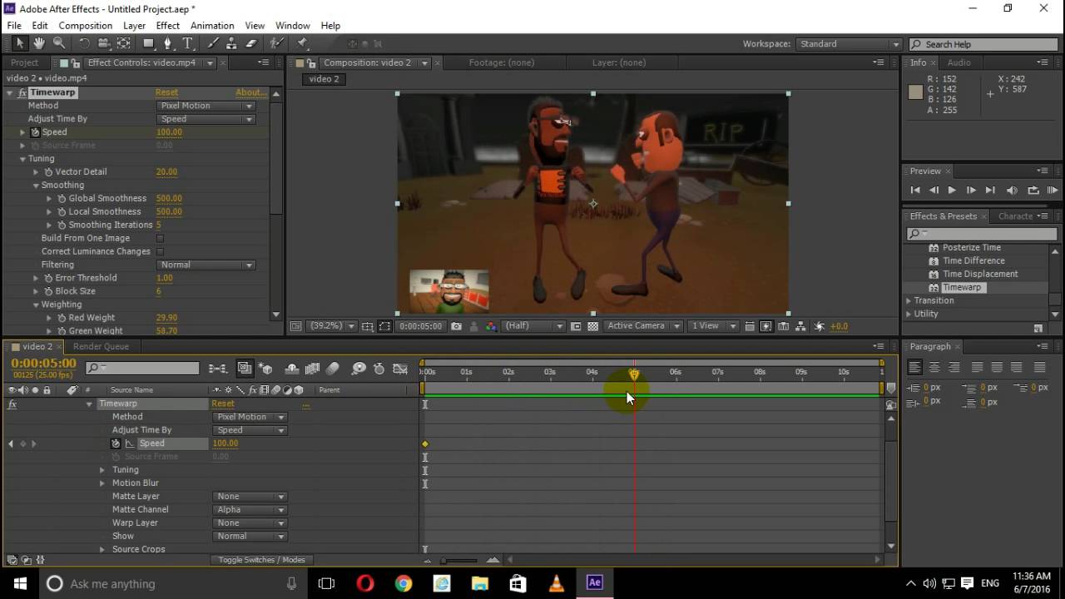Screen dimensions: 1065x599
Task: Switch to the Render Queue tab
Action: (x=101, y=346)
